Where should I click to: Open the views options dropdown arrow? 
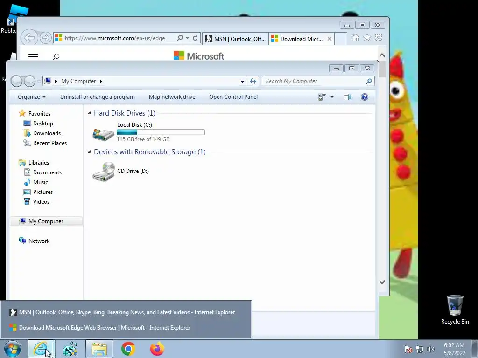[x=332, y=97]
